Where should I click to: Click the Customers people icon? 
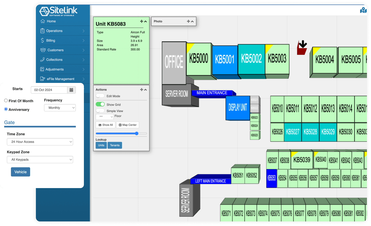tap(42, 50)
